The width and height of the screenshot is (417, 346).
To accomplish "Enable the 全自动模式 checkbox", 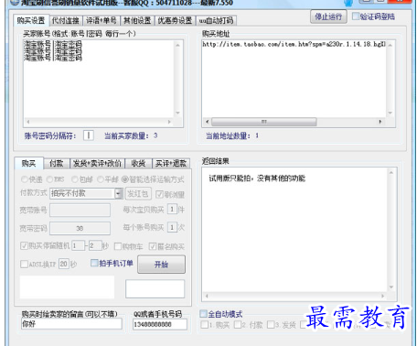I will tap(203, 314).
